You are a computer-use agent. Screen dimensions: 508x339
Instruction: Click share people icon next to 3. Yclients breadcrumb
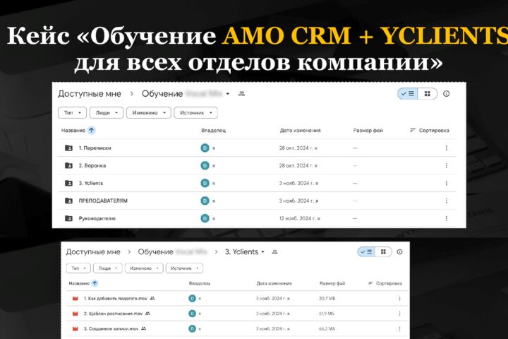coord(274,251)
